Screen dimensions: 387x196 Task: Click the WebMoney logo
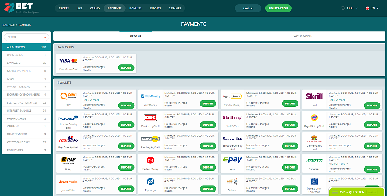pos(150,96)
